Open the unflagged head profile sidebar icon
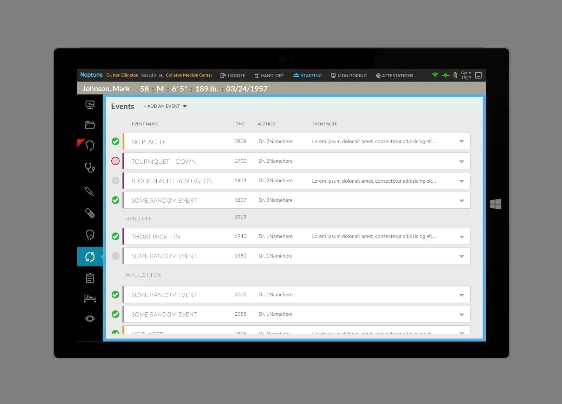 (x=90, y=235)
